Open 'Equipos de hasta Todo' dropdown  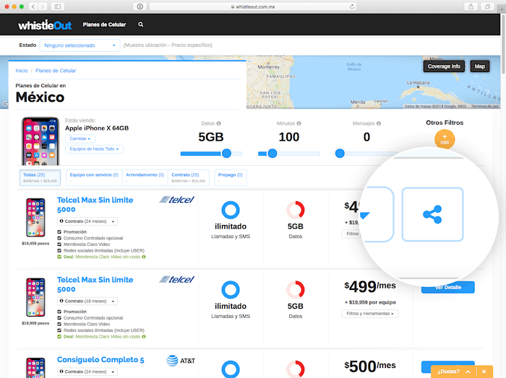pyautogui.click(x=94, y=149)
